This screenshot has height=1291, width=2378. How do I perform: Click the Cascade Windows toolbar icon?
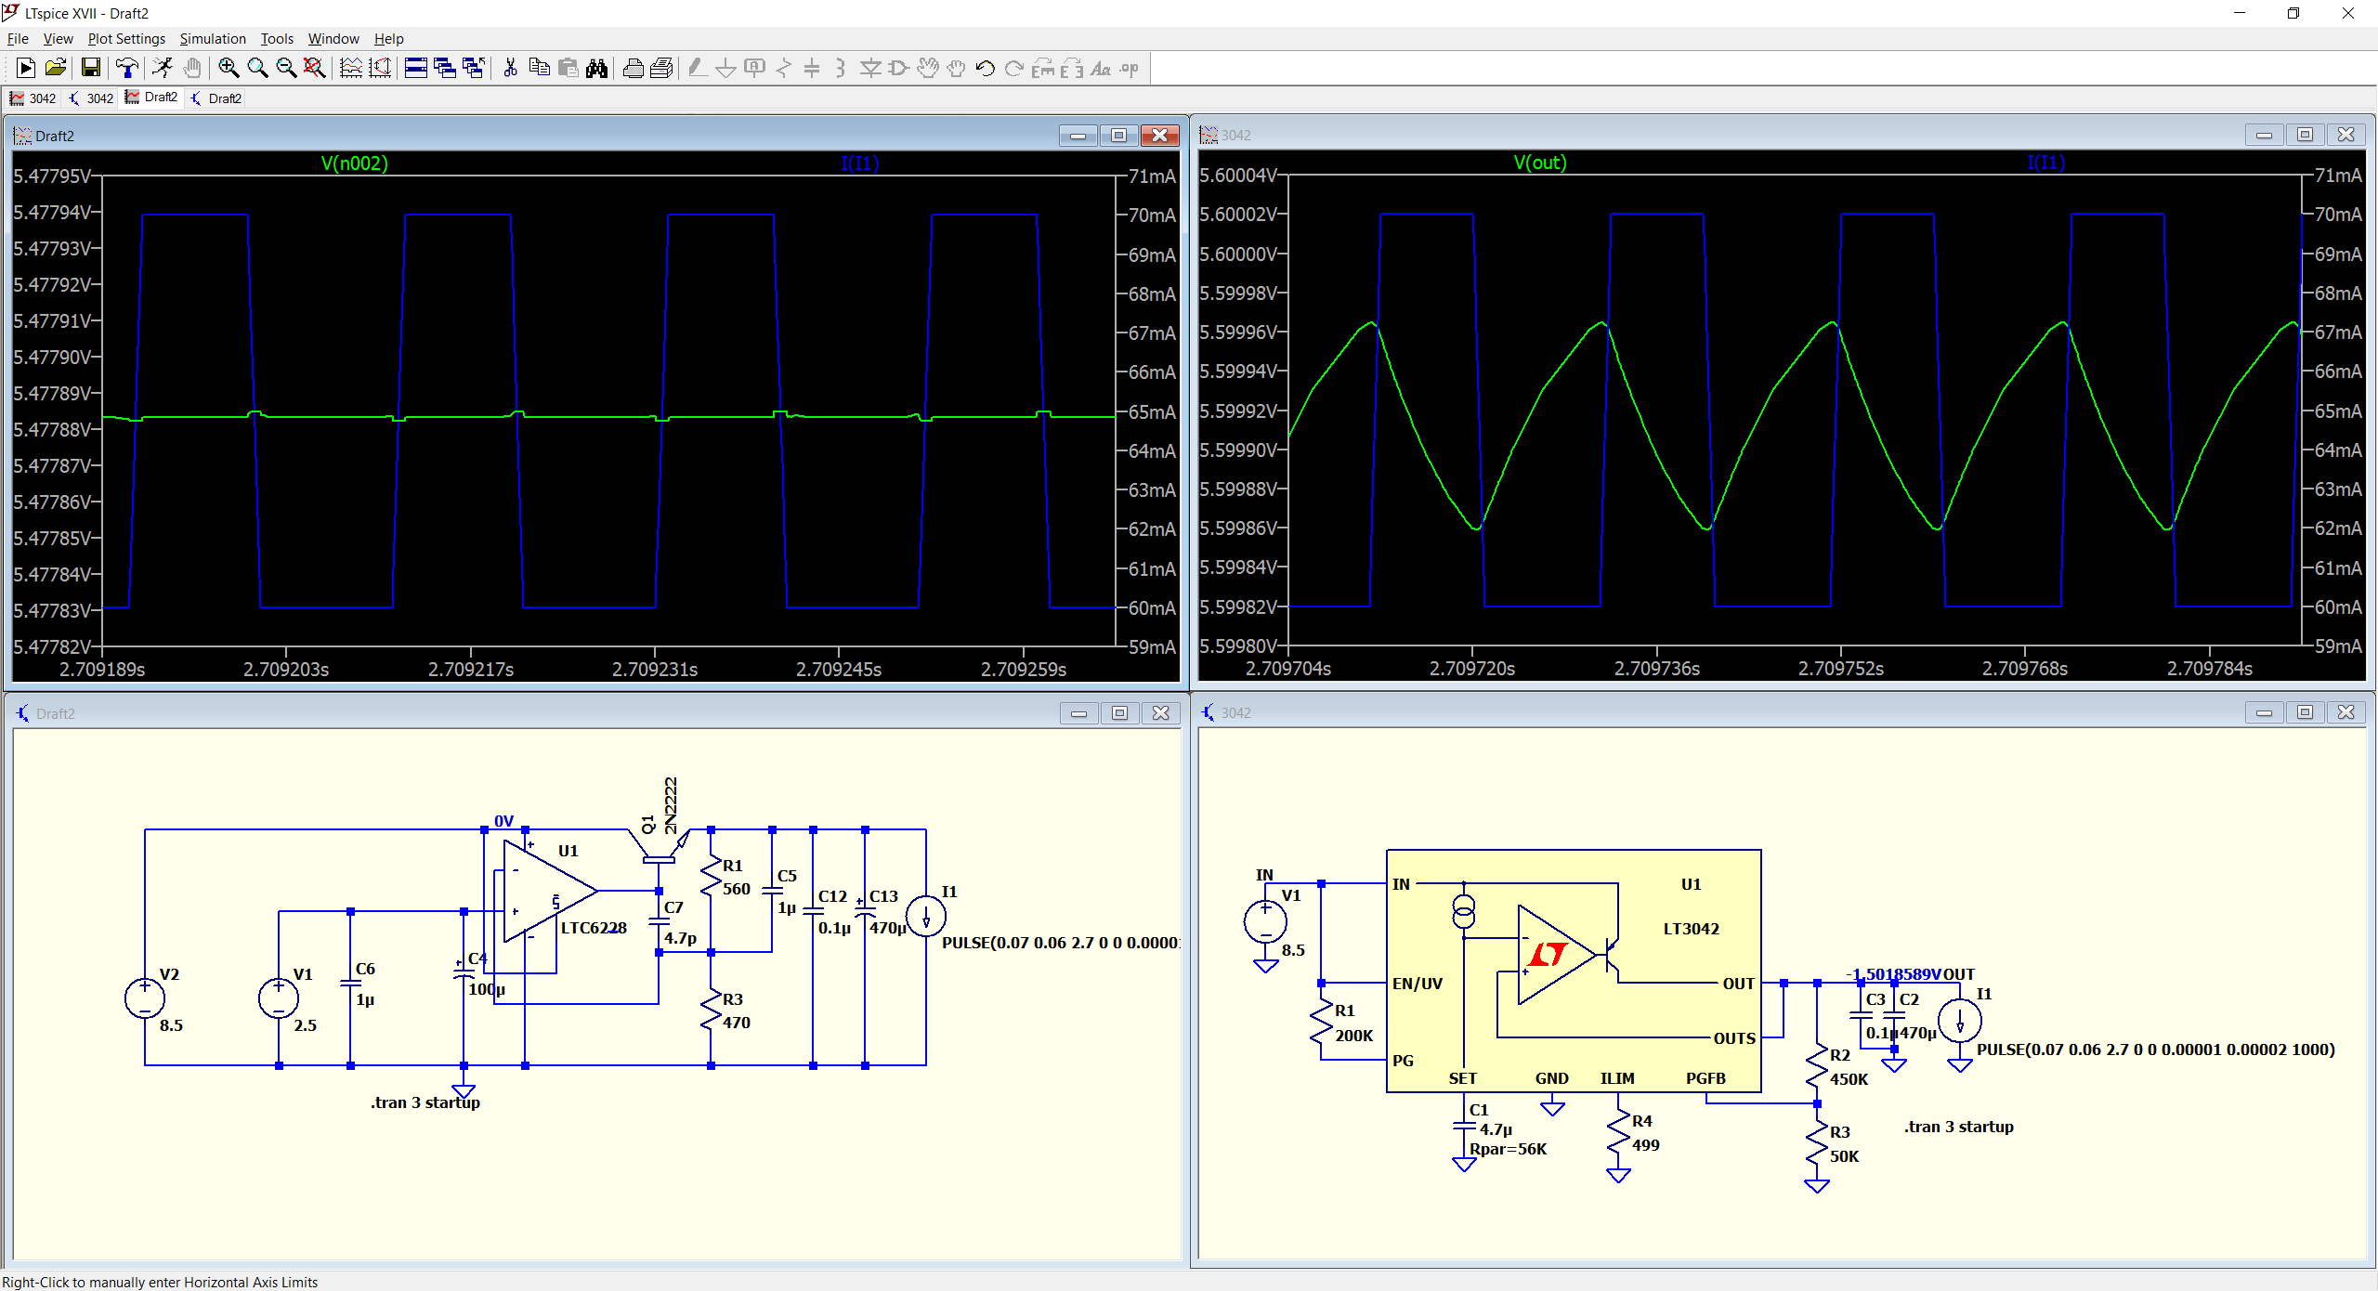(x=445, y=68)
